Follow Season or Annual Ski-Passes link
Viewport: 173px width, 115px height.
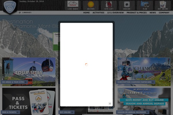coord(133,112)
